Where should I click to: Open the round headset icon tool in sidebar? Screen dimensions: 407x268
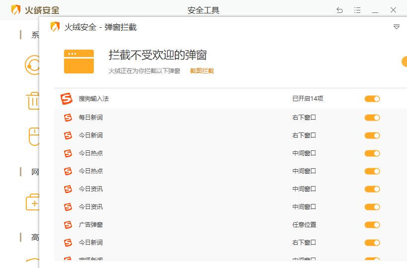click(x=32, y=65)
